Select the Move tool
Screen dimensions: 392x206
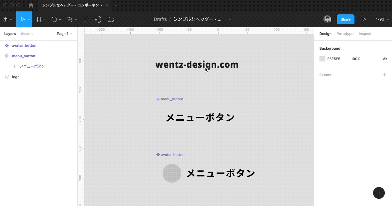click(x=23, y=19)
